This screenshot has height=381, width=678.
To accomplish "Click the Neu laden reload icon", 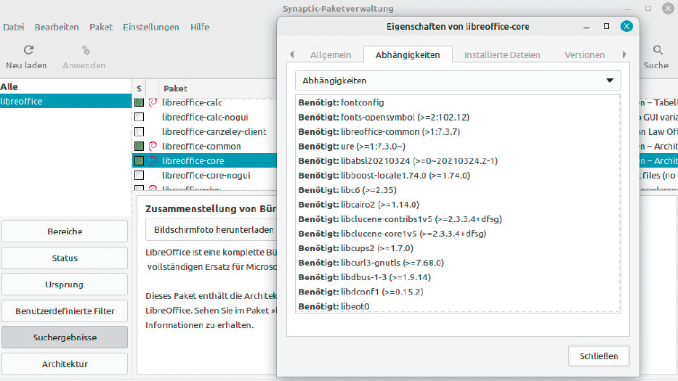I will coord(28,50).
